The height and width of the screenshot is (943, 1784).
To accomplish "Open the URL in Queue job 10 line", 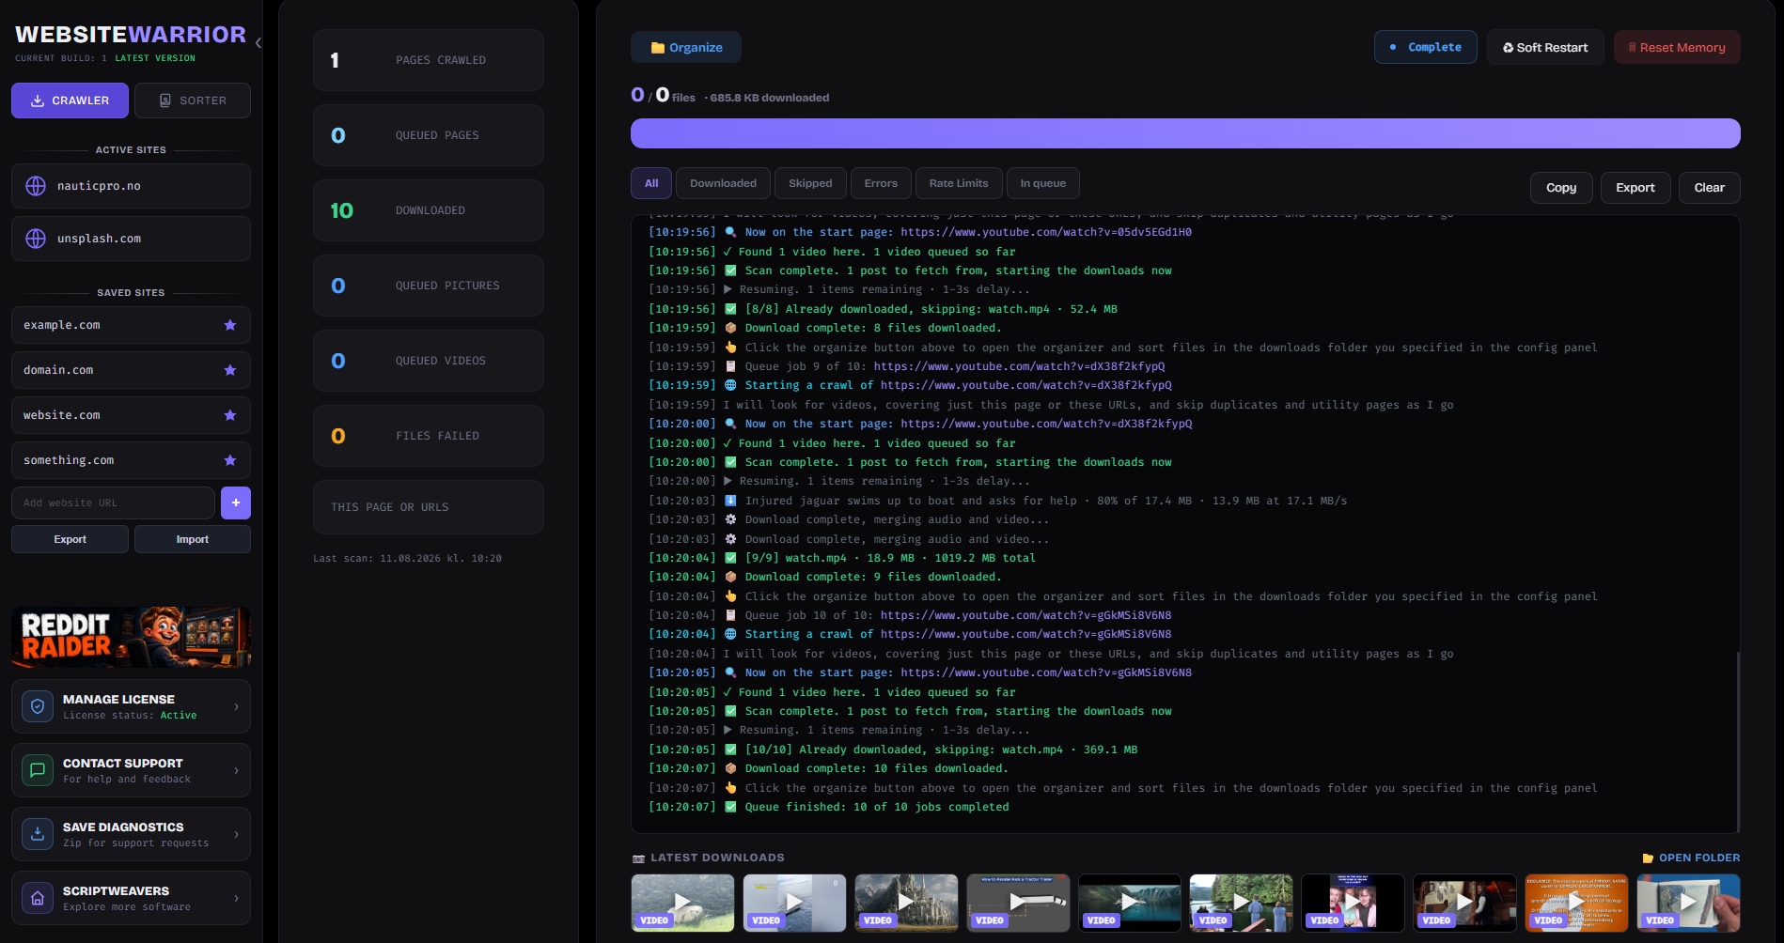I will point(1025,615).
